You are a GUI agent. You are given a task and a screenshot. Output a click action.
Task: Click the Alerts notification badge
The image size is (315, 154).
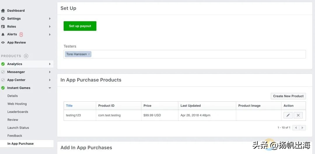tap(21, 34)
